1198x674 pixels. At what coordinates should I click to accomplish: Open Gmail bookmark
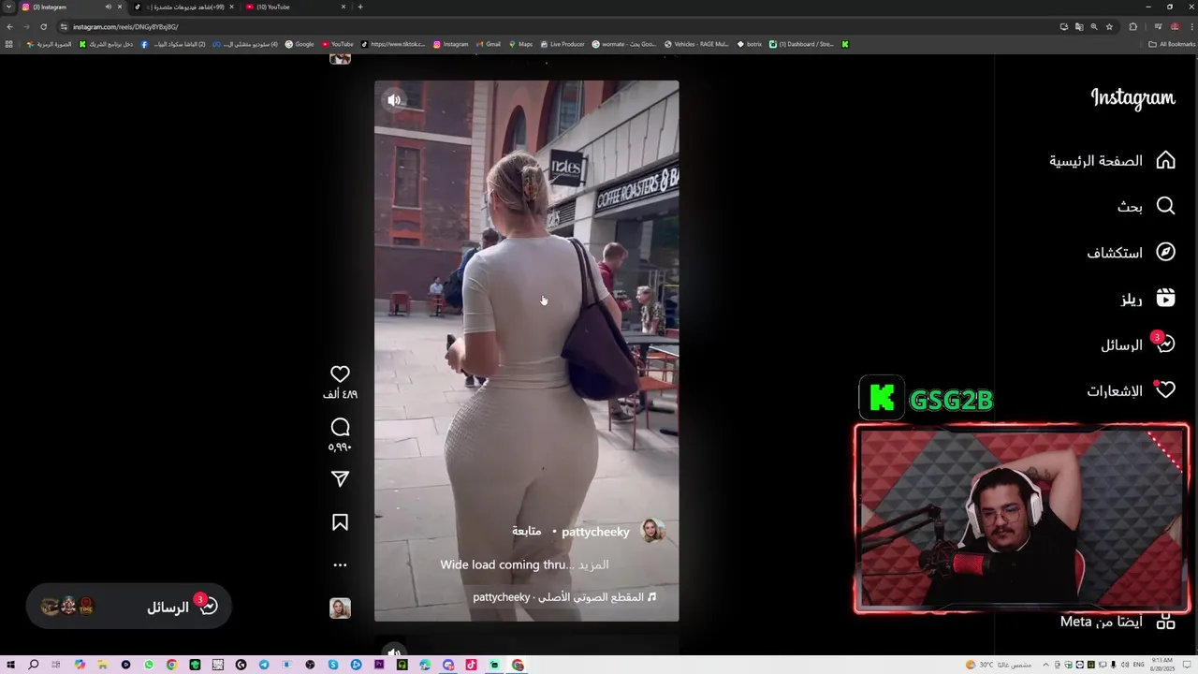(488, 44)
